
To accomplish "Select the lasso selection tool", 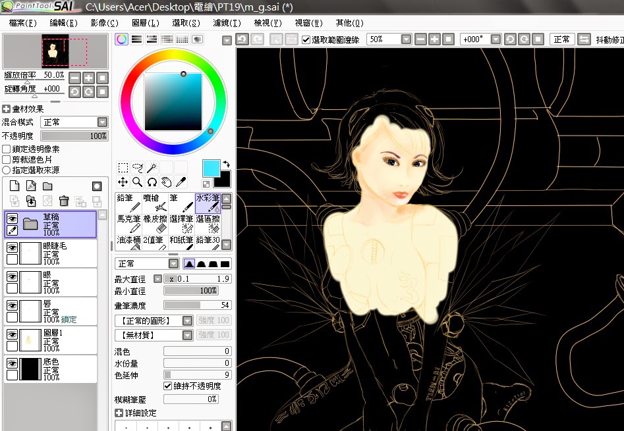I will tap(137, 168).
